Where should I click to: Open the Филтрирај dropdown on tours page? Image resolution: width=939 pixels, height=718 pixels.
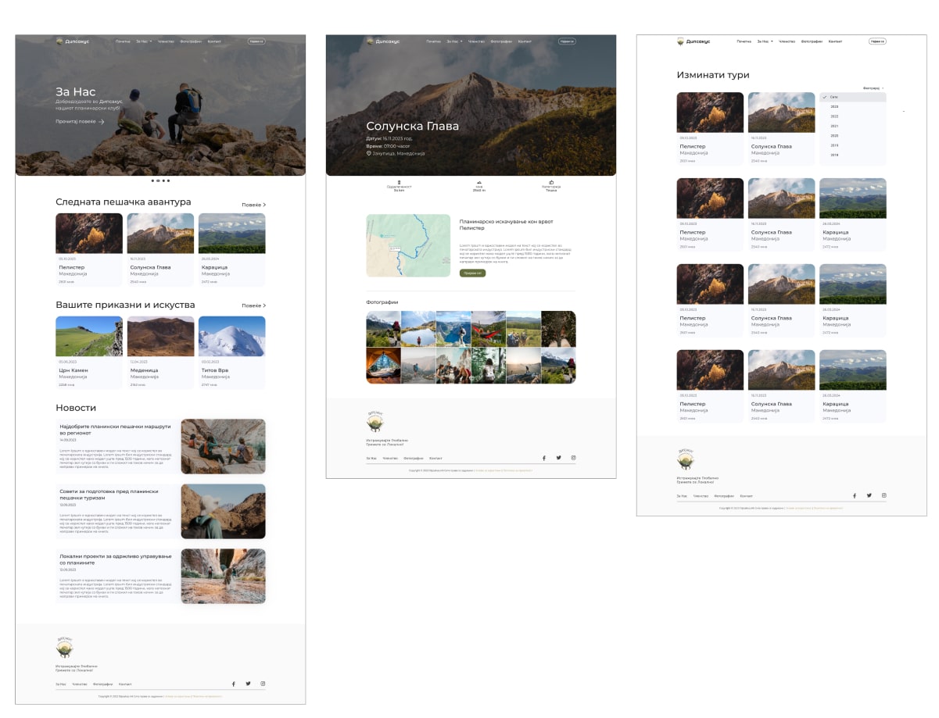click(873, 88)
